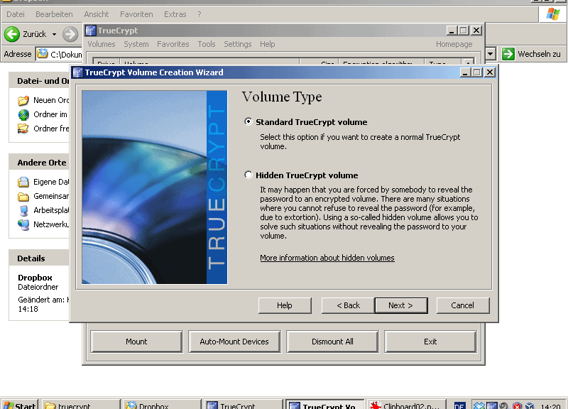The height and width of the screenshot is (409, 568).
Task: Open the Start menu
Action: 20,405
